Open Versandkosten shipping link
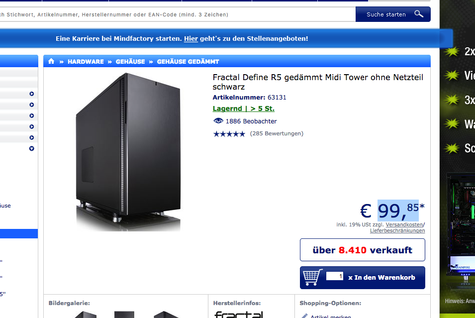 tap(404, 224)
